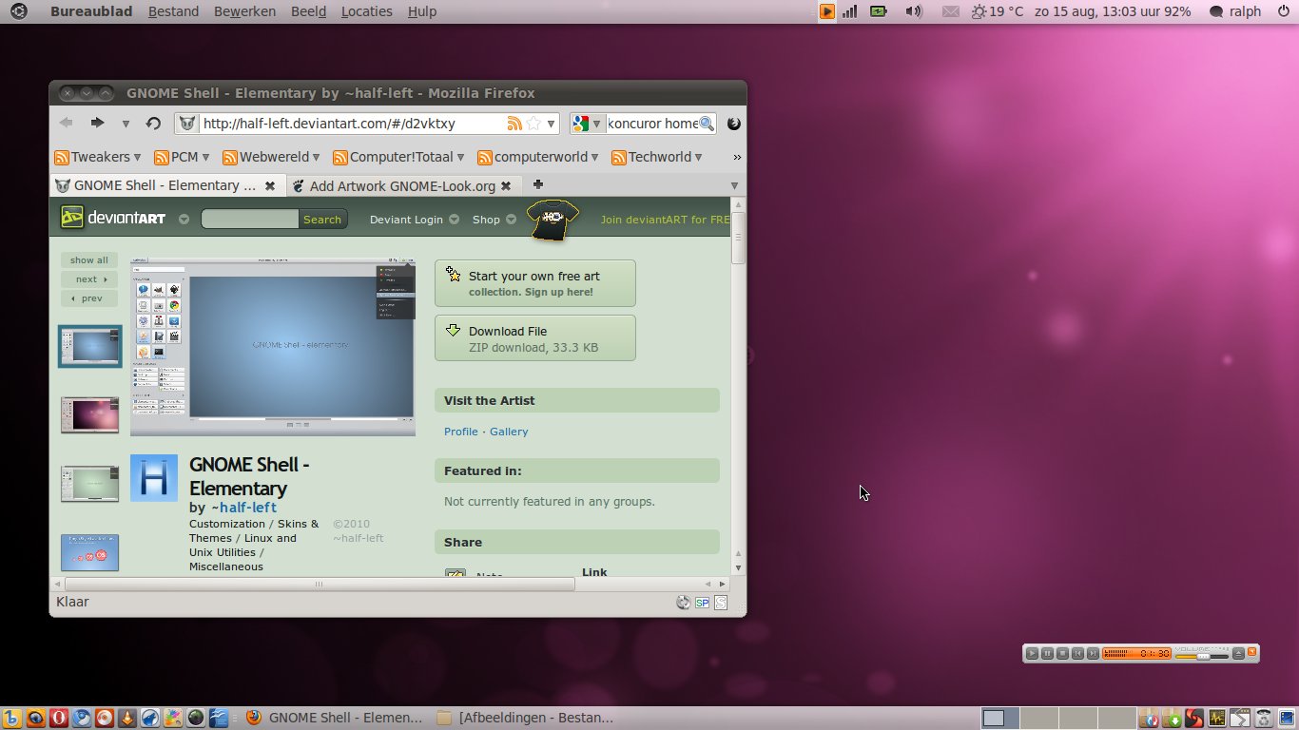
Task: Open the Bewerken menu
Action: point(244,11)
